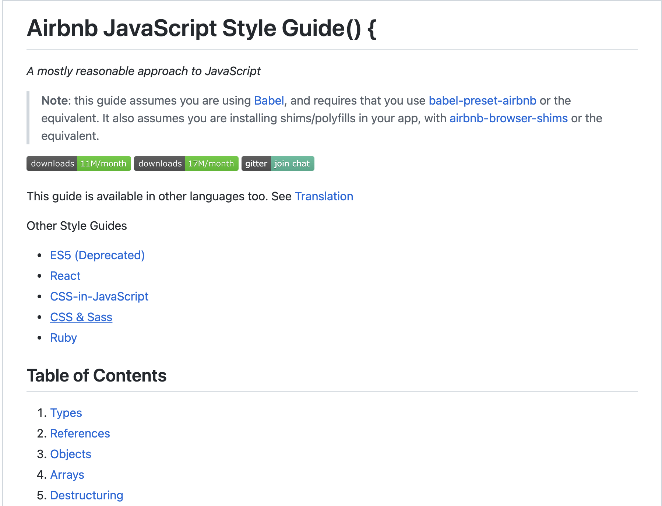Click the Other Style Guides text
Screen dimensions: 662x506
point(77,226)
